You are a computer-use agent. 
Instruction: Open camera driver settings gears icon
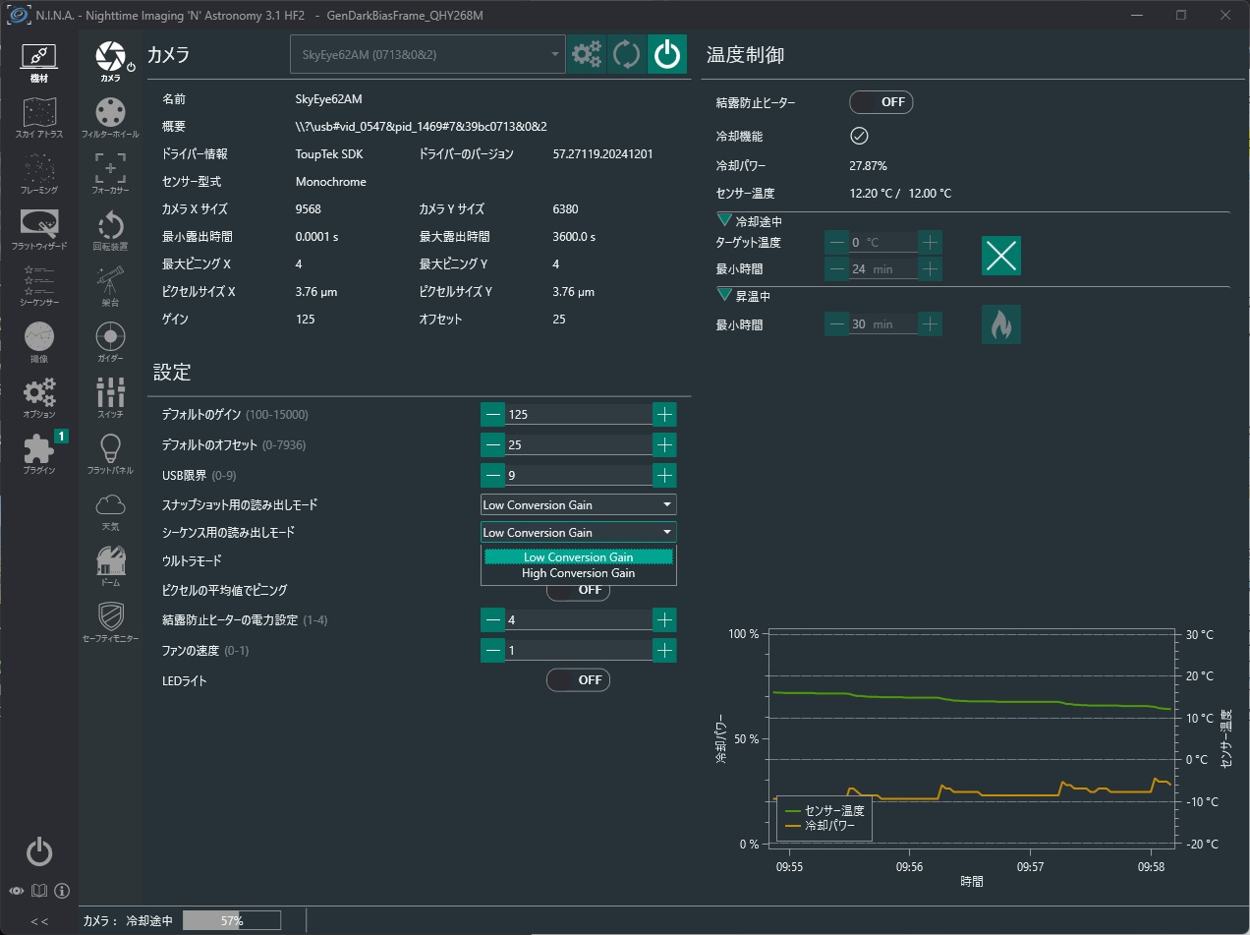tap(587, 54)
